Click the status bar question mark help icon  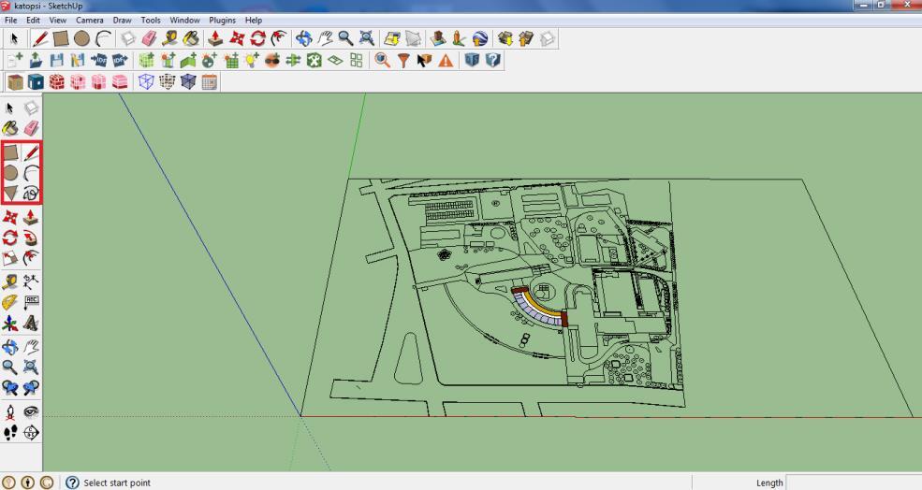(x=72, y=483)
